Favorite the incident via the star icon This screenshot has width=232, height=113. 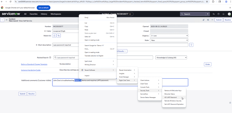pos(130,14)
